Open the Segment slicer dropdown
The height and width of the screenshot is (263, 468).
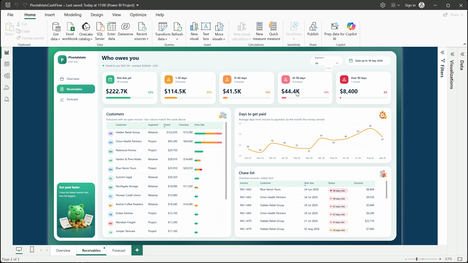pos(326,63)
